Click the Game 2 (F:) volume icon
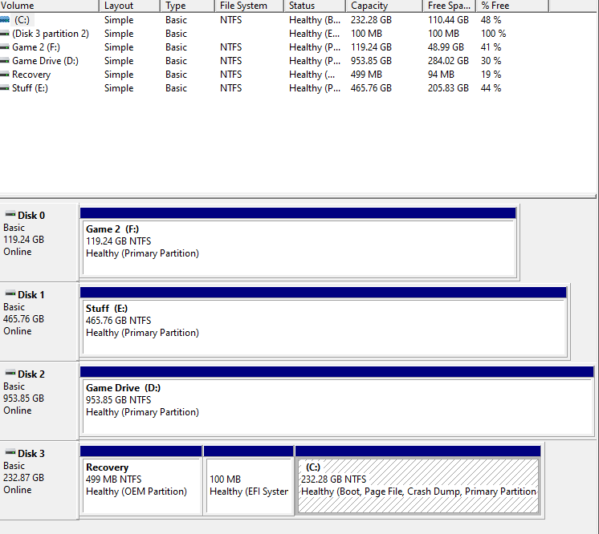The image size is (599, 534). click(x=5, y=47)
